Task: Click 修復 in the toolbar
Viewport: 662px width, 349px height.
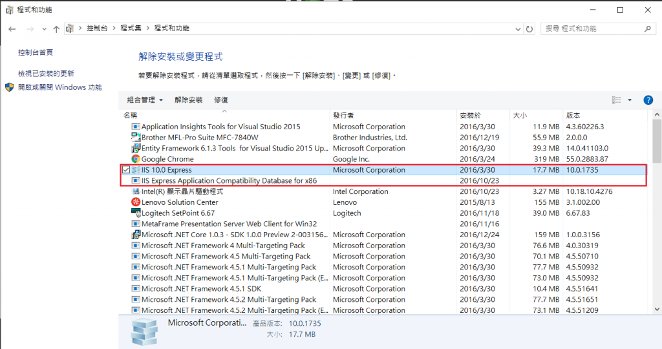Action: [x=221, y=100]
